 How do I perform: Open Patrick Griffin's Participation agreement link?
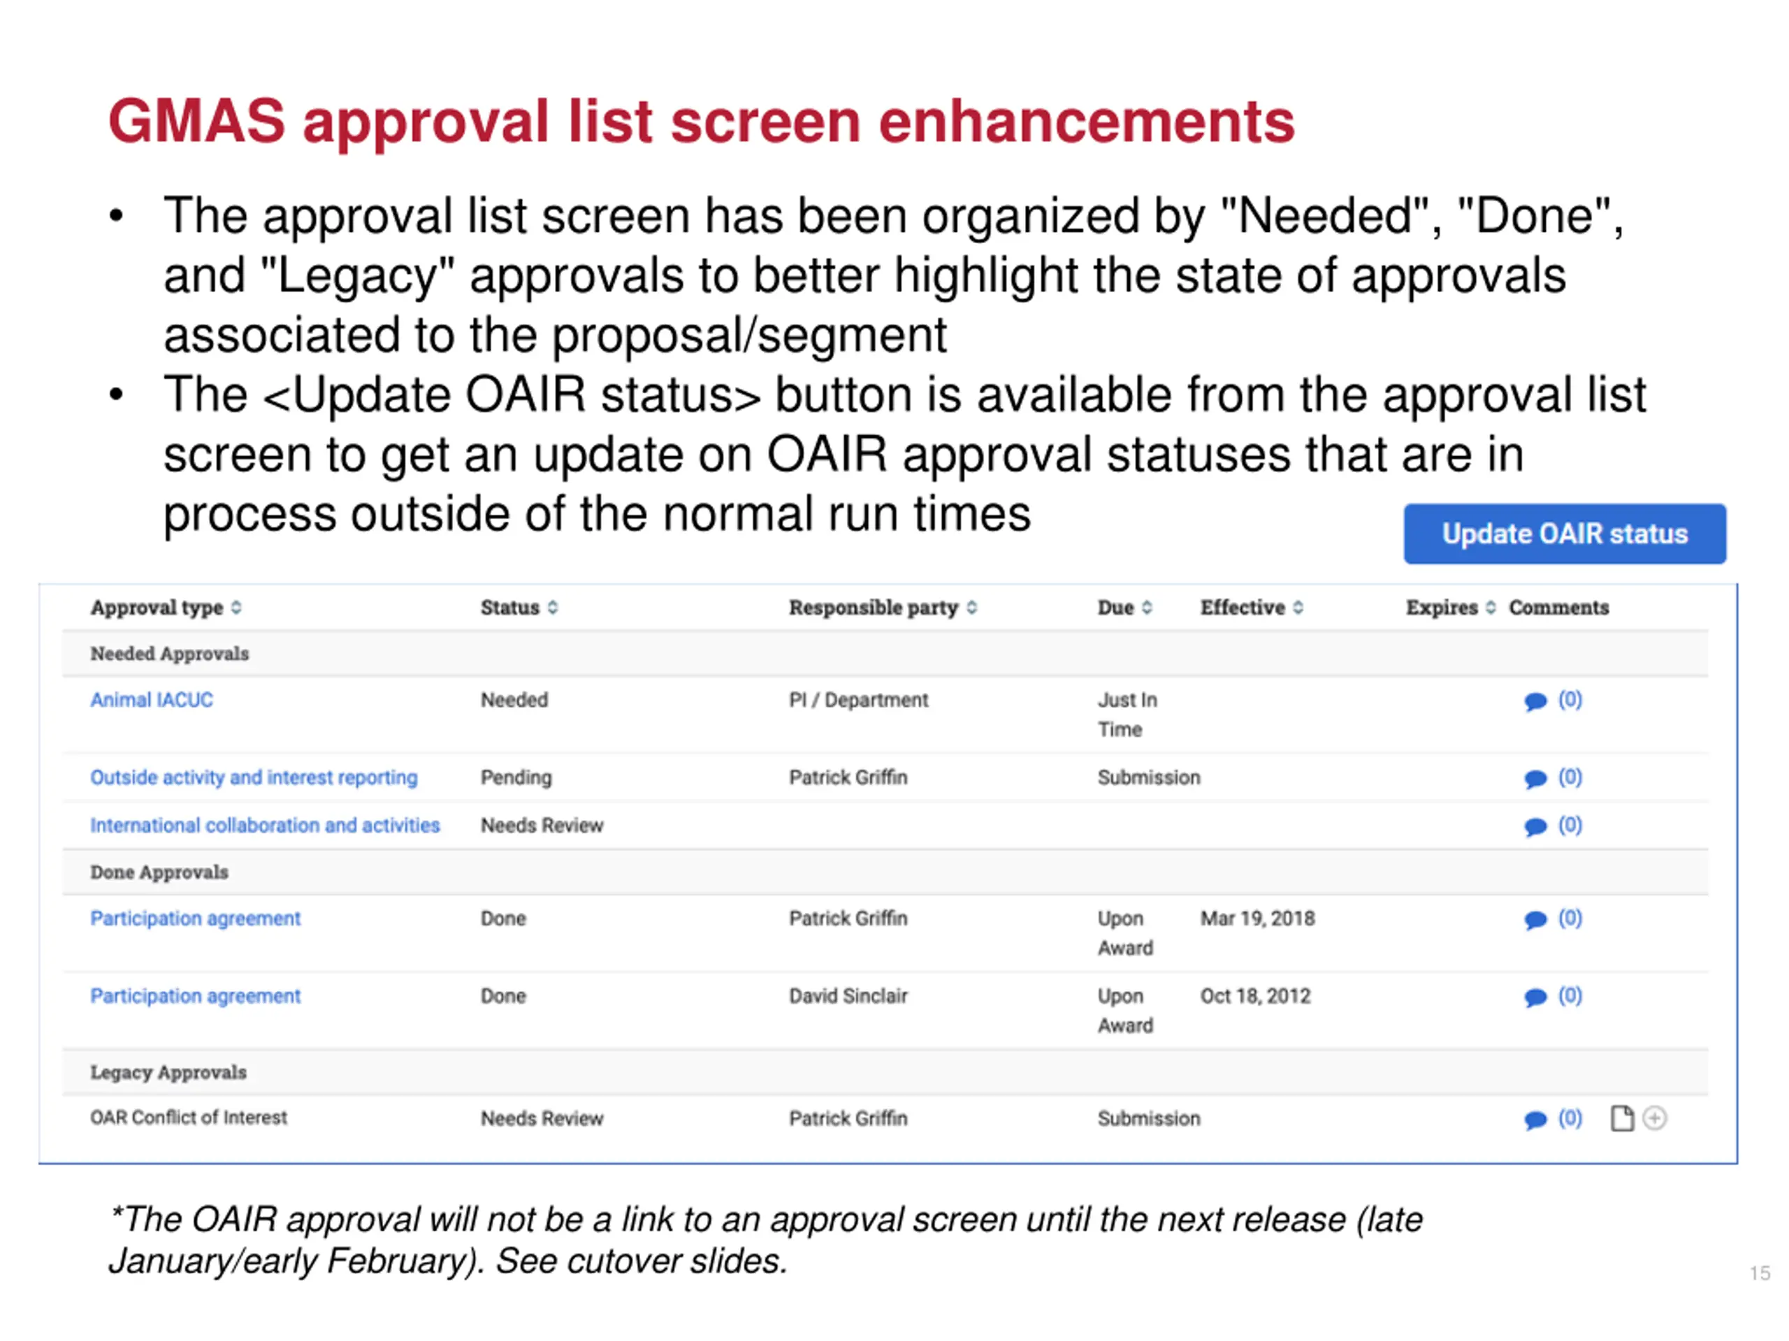pos(195,918)
